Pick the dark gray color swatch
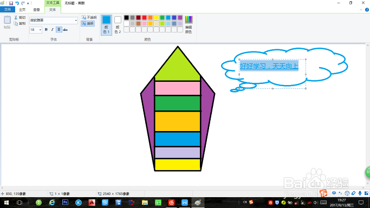Screen dimensions: 370x208 point(132,17)
